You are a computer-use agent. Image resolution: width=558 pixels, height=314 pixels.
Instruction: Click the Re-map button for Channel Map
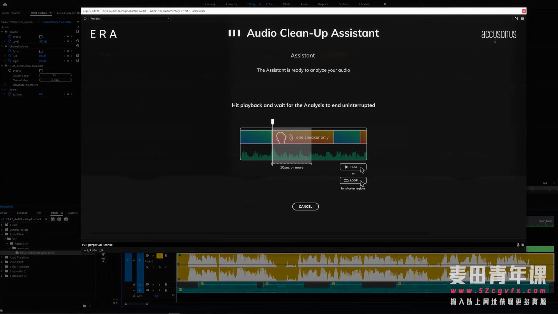(x=55, y=80)
